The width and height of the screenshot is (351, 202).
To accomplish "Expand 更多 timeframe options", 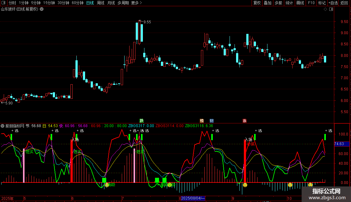I will (x=136, y=3).
